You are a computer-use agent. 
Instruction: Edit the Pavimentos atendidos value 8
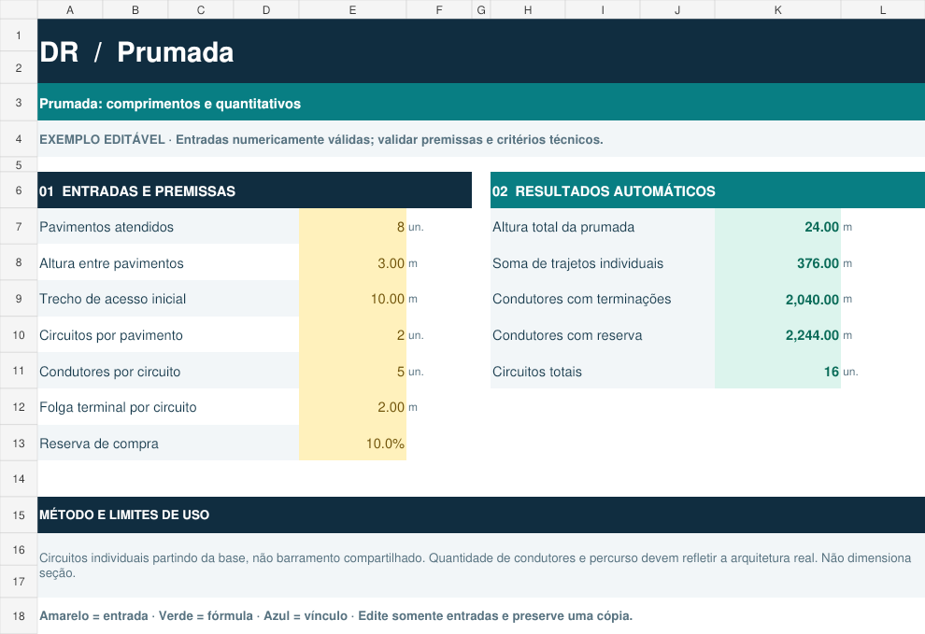click(x=352, y=227)
